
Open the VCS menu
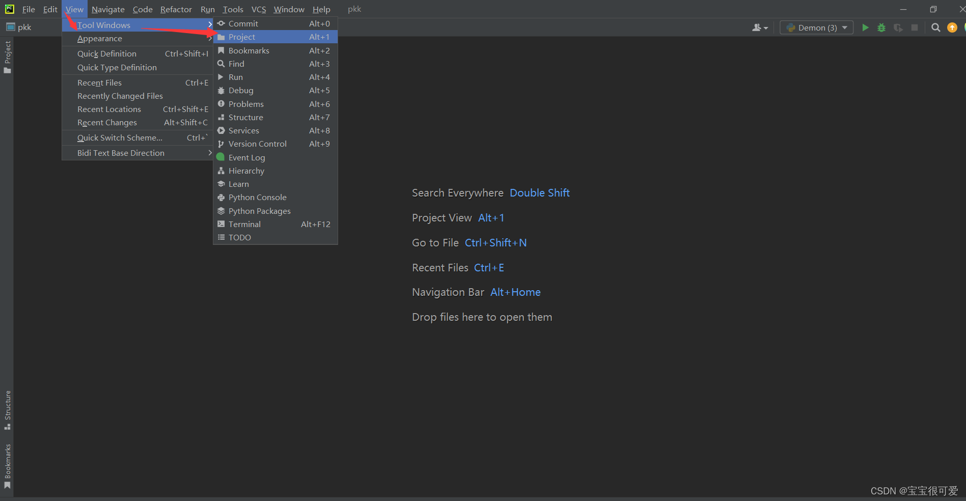pos(259,9)
